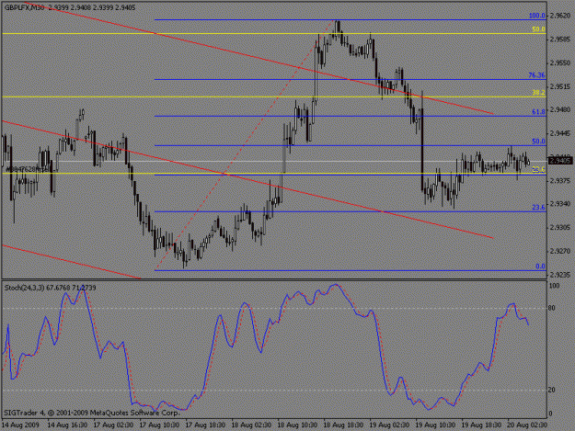Click the yellow 23.6 Fibonacci level label
The image size is (575, 431).
click(539, 169)
